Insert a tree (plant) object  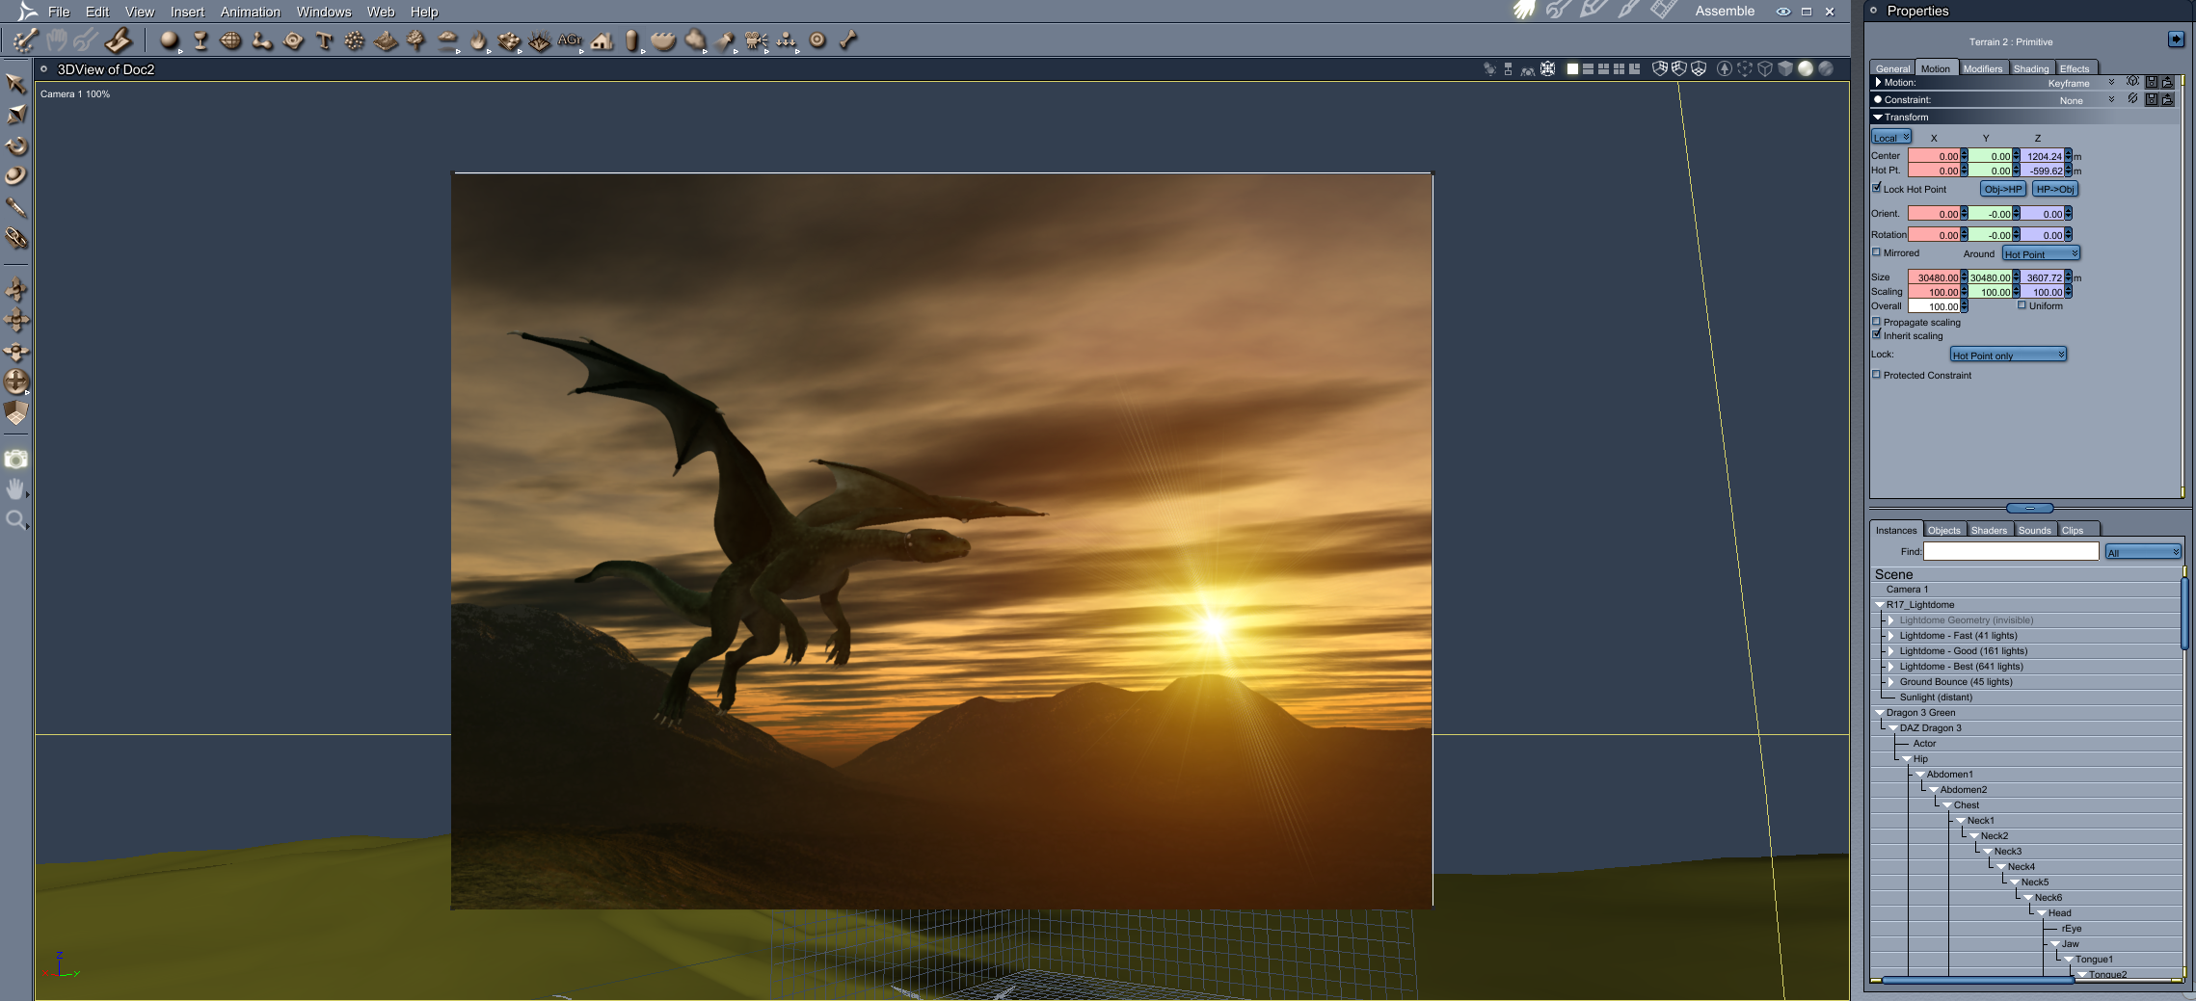(x=416, y=40)
